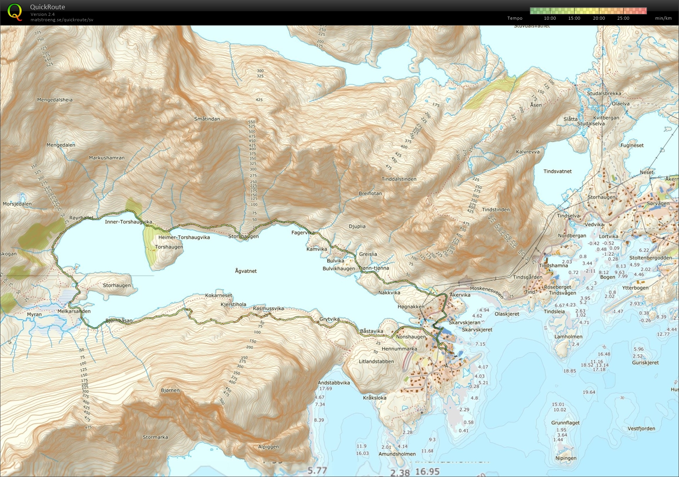
Task: Click the Kalvrevva map label
Action: click(528, 152)
